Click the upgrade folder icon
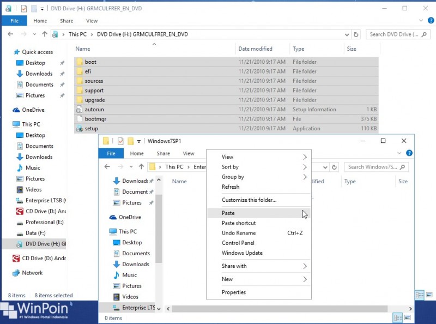 (80, 100)
